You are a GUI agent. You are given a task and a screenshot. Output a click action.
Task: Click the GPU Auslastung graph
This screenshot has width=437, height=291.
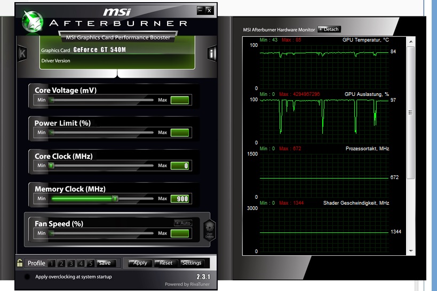coord(324,121)
